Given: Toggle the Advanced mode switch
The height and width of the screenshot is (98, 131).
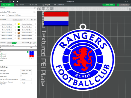Looking at the screenshot, I should [30, 43].
